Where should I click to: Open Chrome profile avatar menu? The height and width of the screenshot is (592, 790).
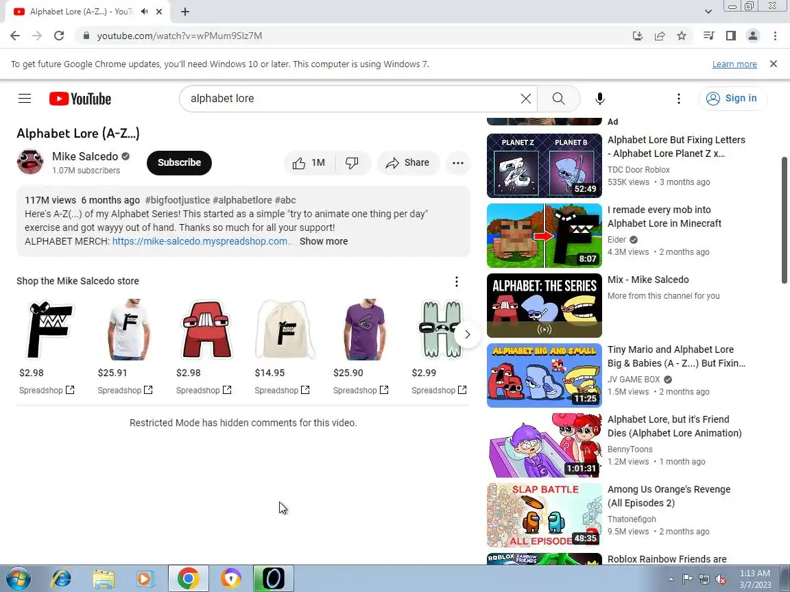point(753,36)
